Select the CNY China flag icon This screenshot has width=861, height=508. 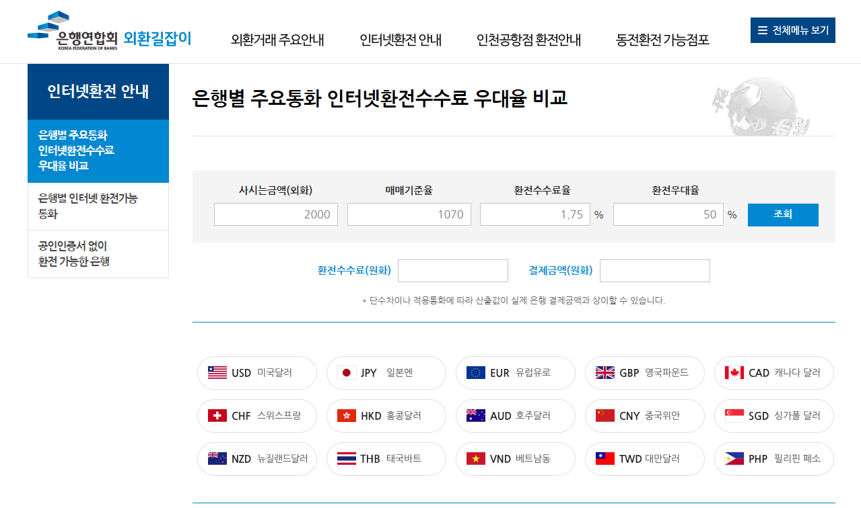pos(605,416)
